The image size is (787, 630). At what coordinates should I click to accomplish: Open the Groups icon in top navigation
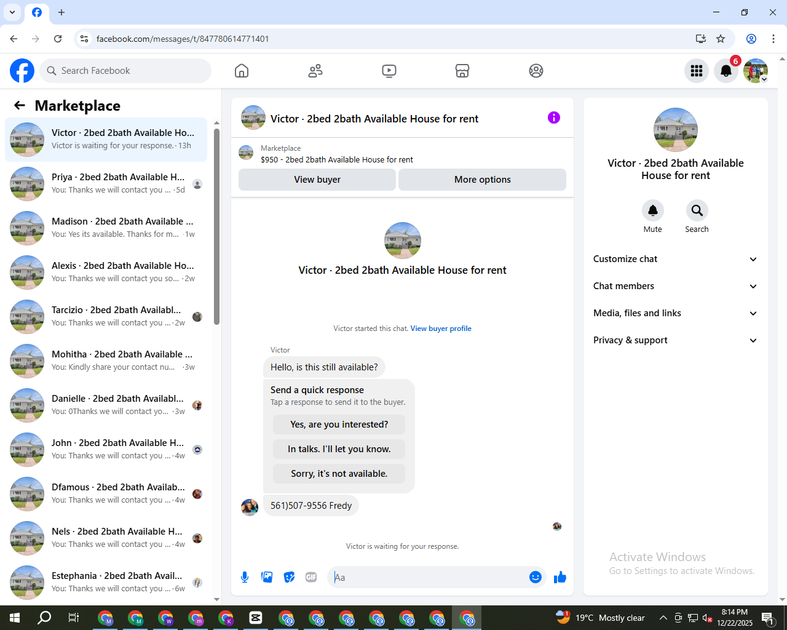(536, 71)
